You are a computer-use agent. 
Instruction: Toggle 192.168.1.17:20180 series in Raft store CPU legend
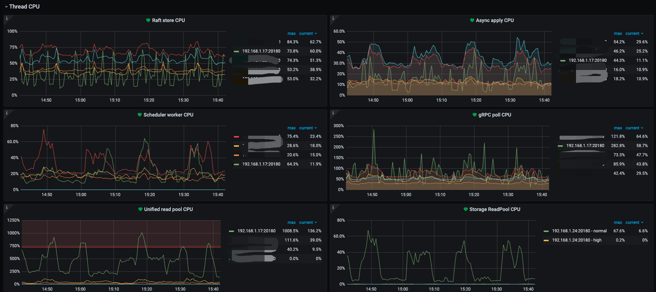click(261, 51)
